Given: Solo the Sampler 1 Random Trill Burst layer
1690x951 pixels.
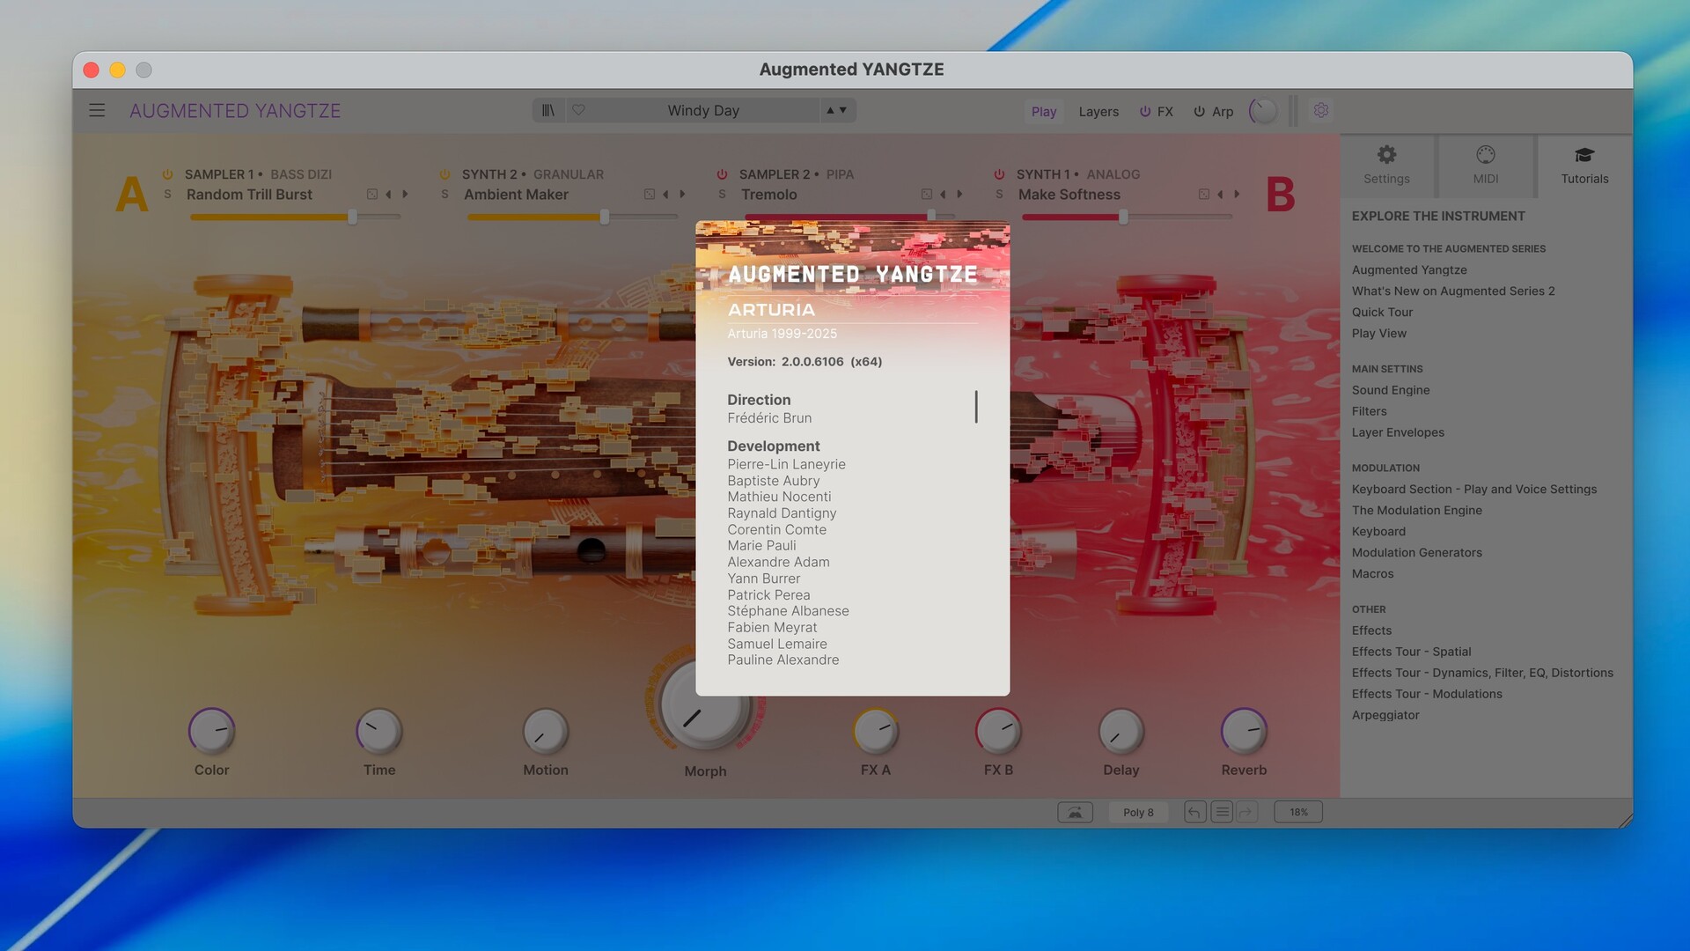Looking at the screenshot, I should (x=167, y=195).
